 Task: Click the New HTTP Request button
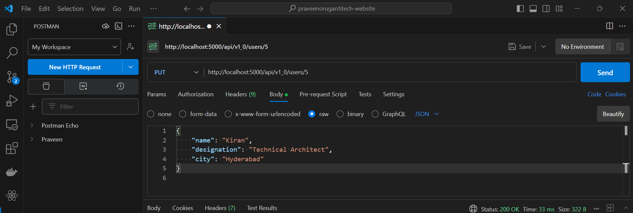75,67
